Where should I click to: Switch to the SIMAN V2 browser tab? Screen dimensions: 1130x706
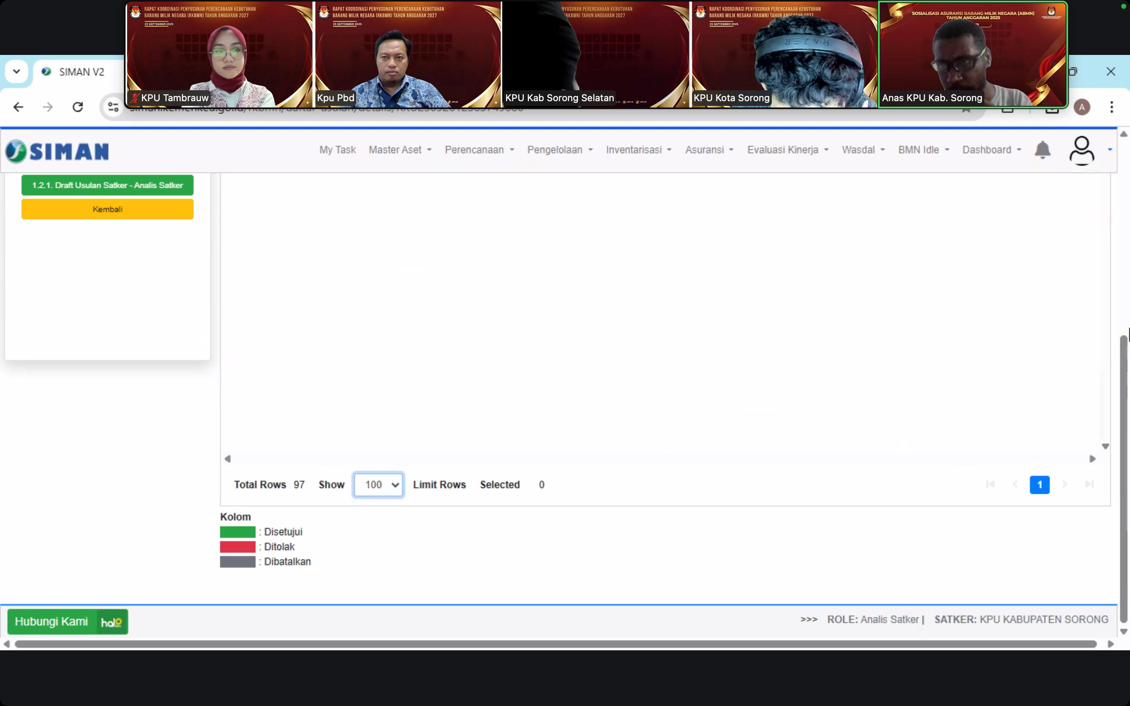(81, 72)
